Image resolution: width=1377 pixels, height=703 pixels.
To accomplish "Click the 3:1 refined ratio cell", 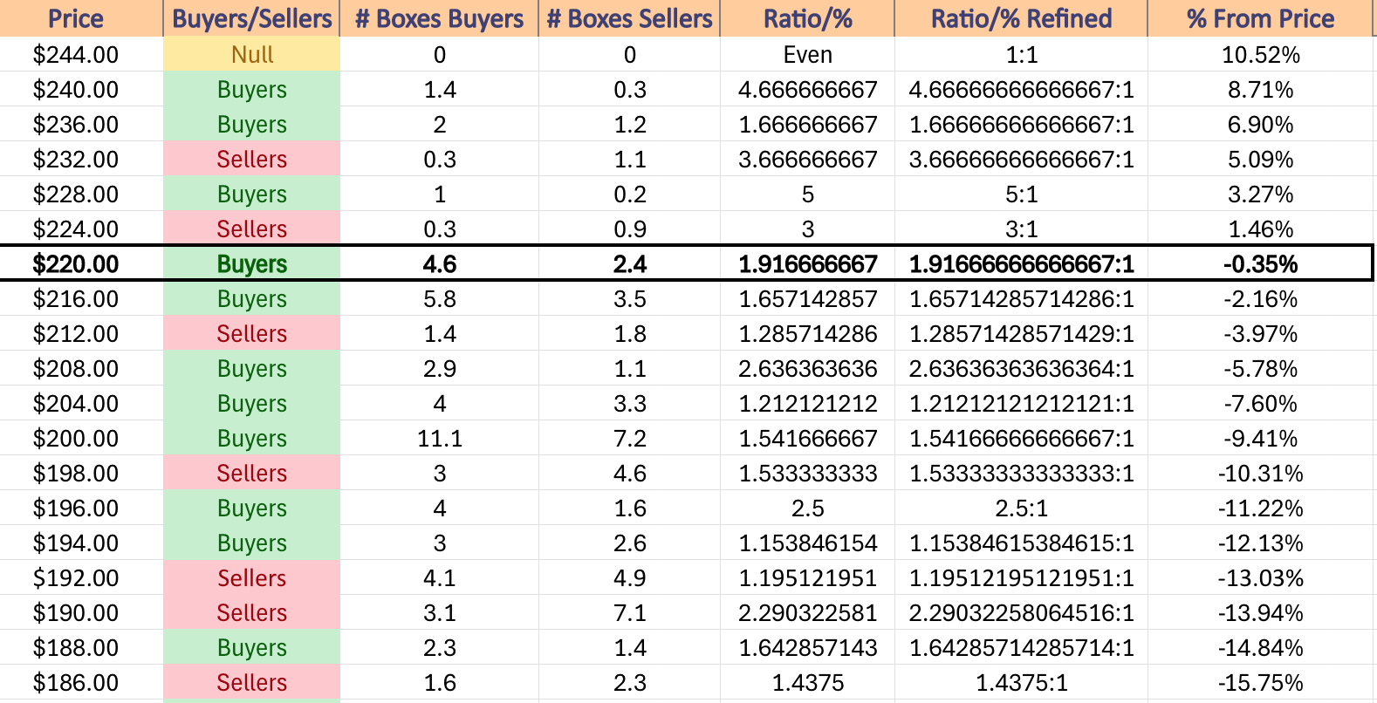I will click(1022, 229).
